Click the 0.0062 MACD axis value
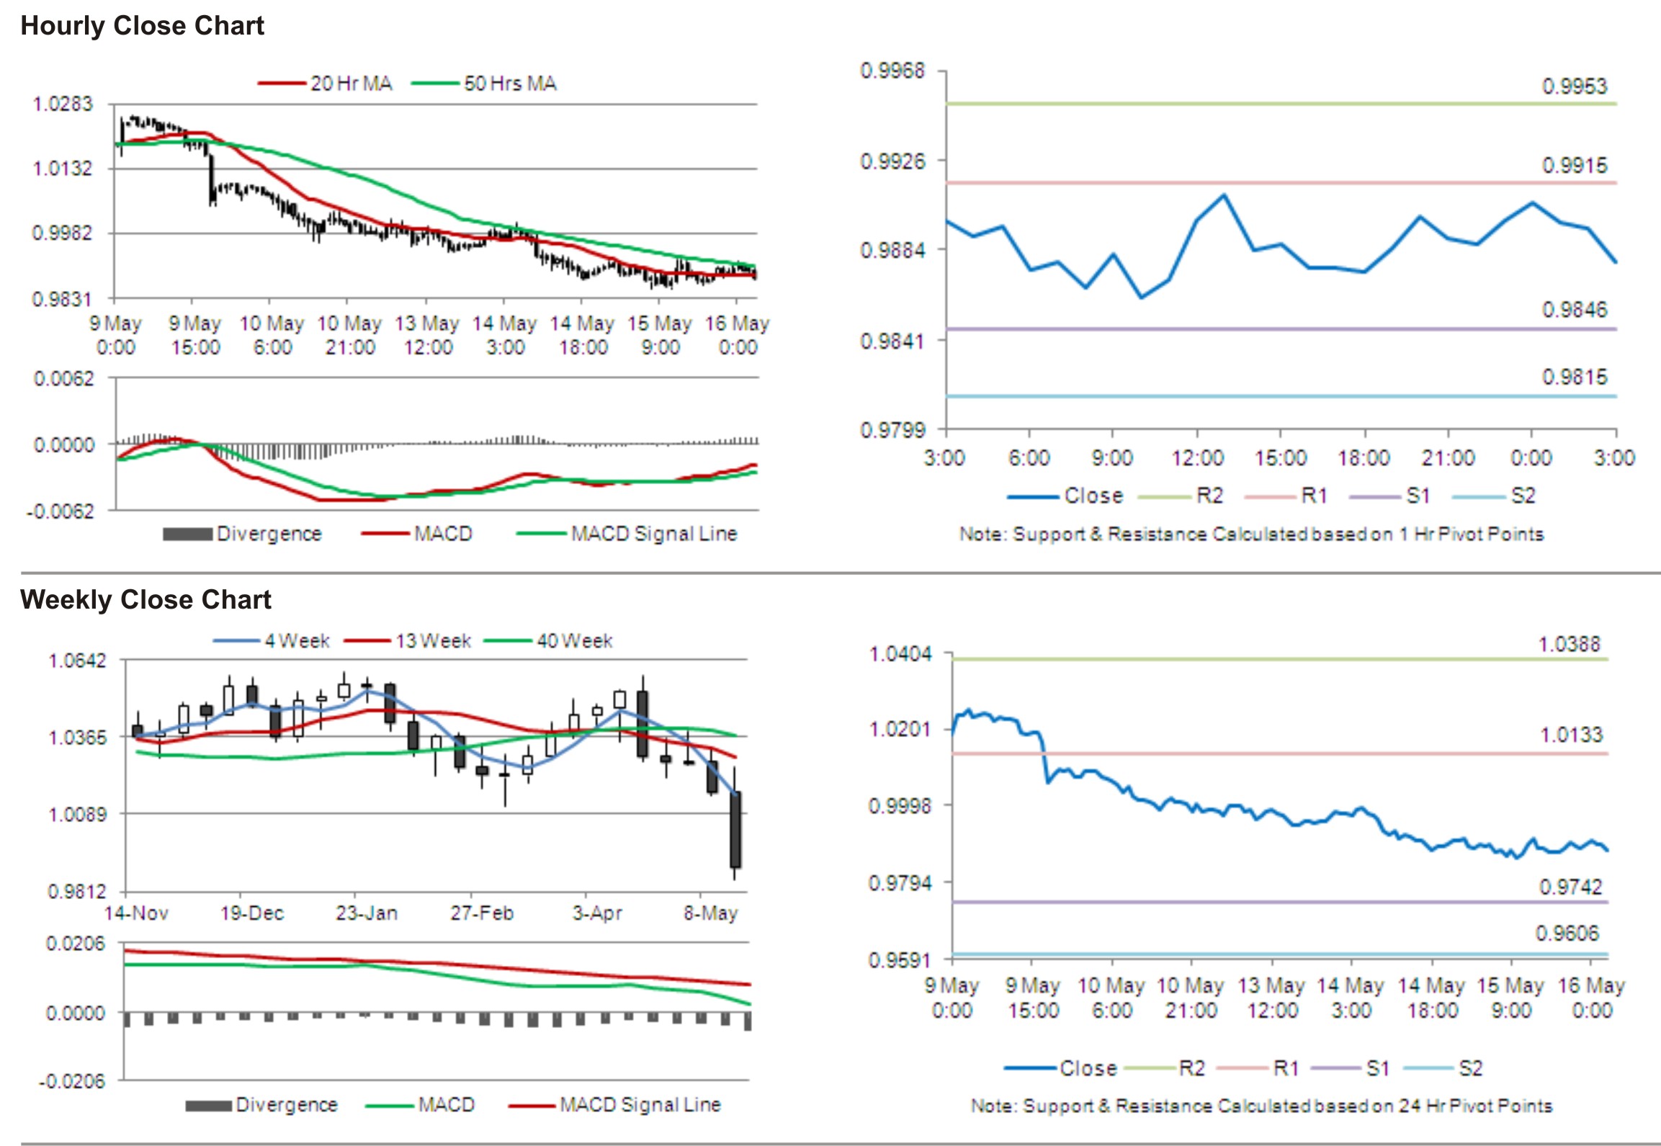 tap(63, 379)
